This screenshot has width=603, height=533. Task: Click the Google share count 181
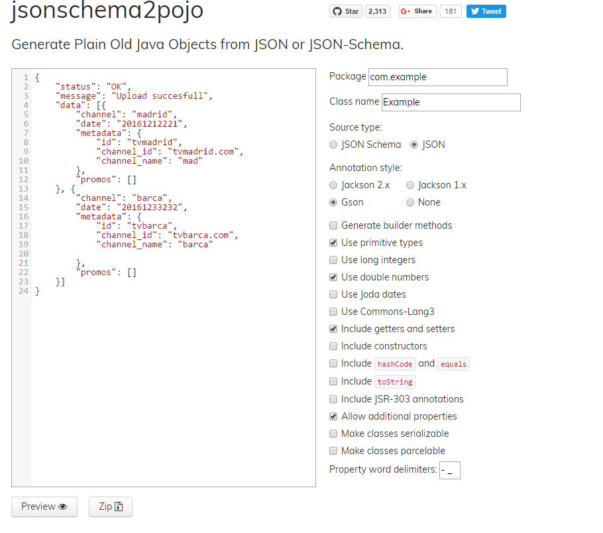click(x=450, y=11)
